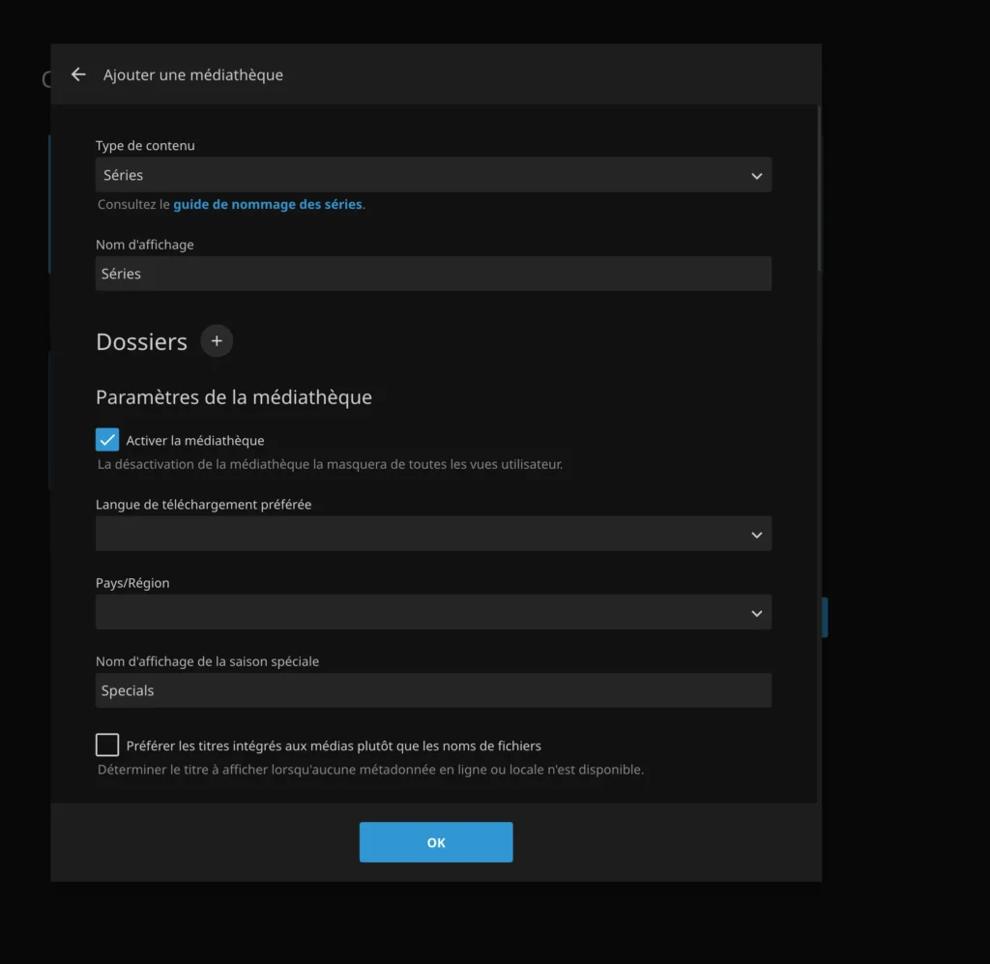The width and height of the screenshot is (990, 964).
Task: Click the 'Activer la médiathèque' label text
Action: point(195,441)
